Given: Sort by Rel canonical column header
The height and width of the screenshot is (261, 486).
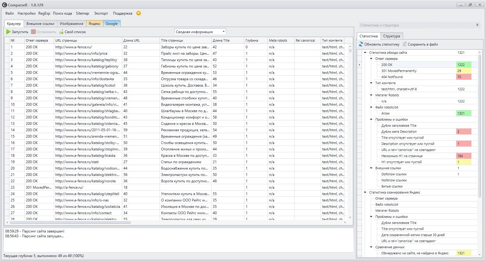Looking at the screenshot, I should (308, 40).
